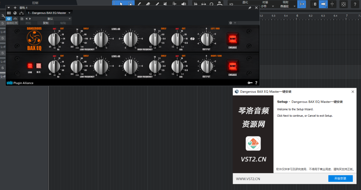Screen dimensions: 361x190
Task: Select the Eraser tool
Action: tap(148, 4)
